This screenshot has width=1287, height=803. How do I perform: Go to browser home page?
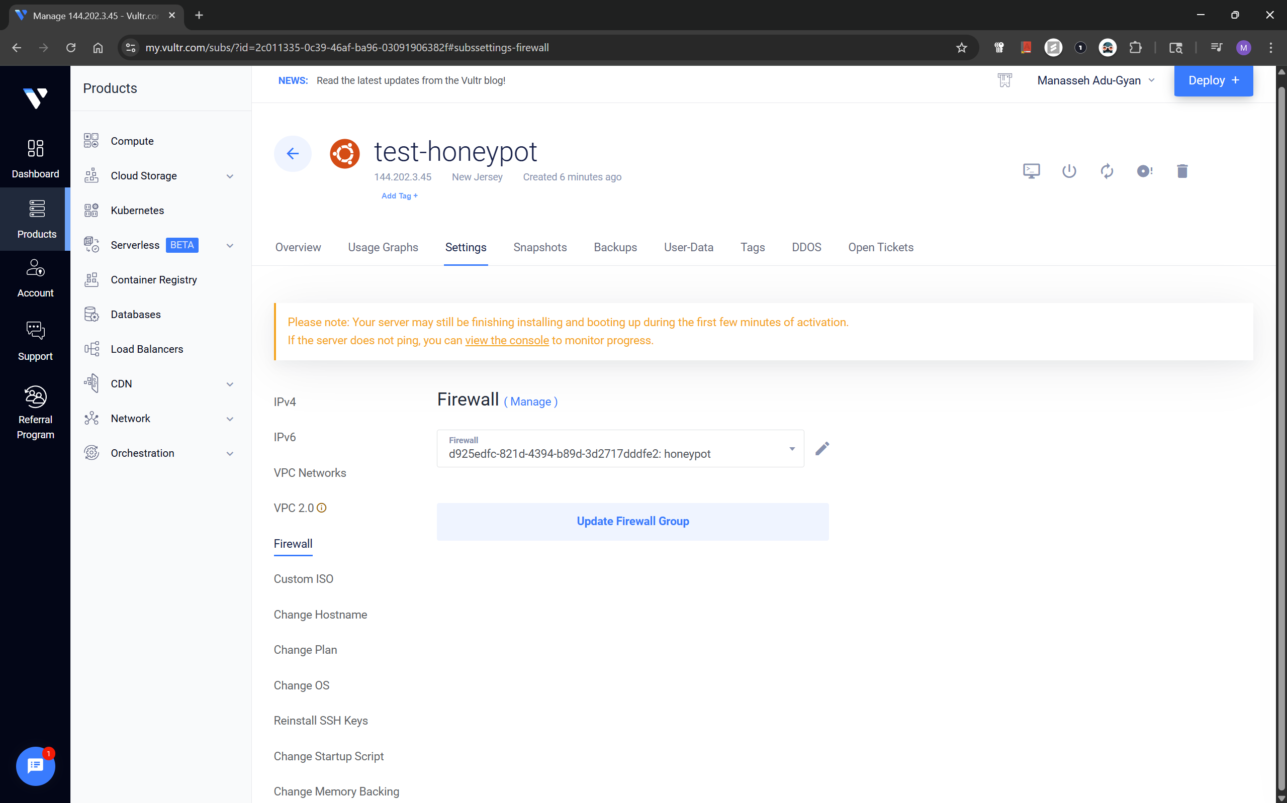[98, 48]
